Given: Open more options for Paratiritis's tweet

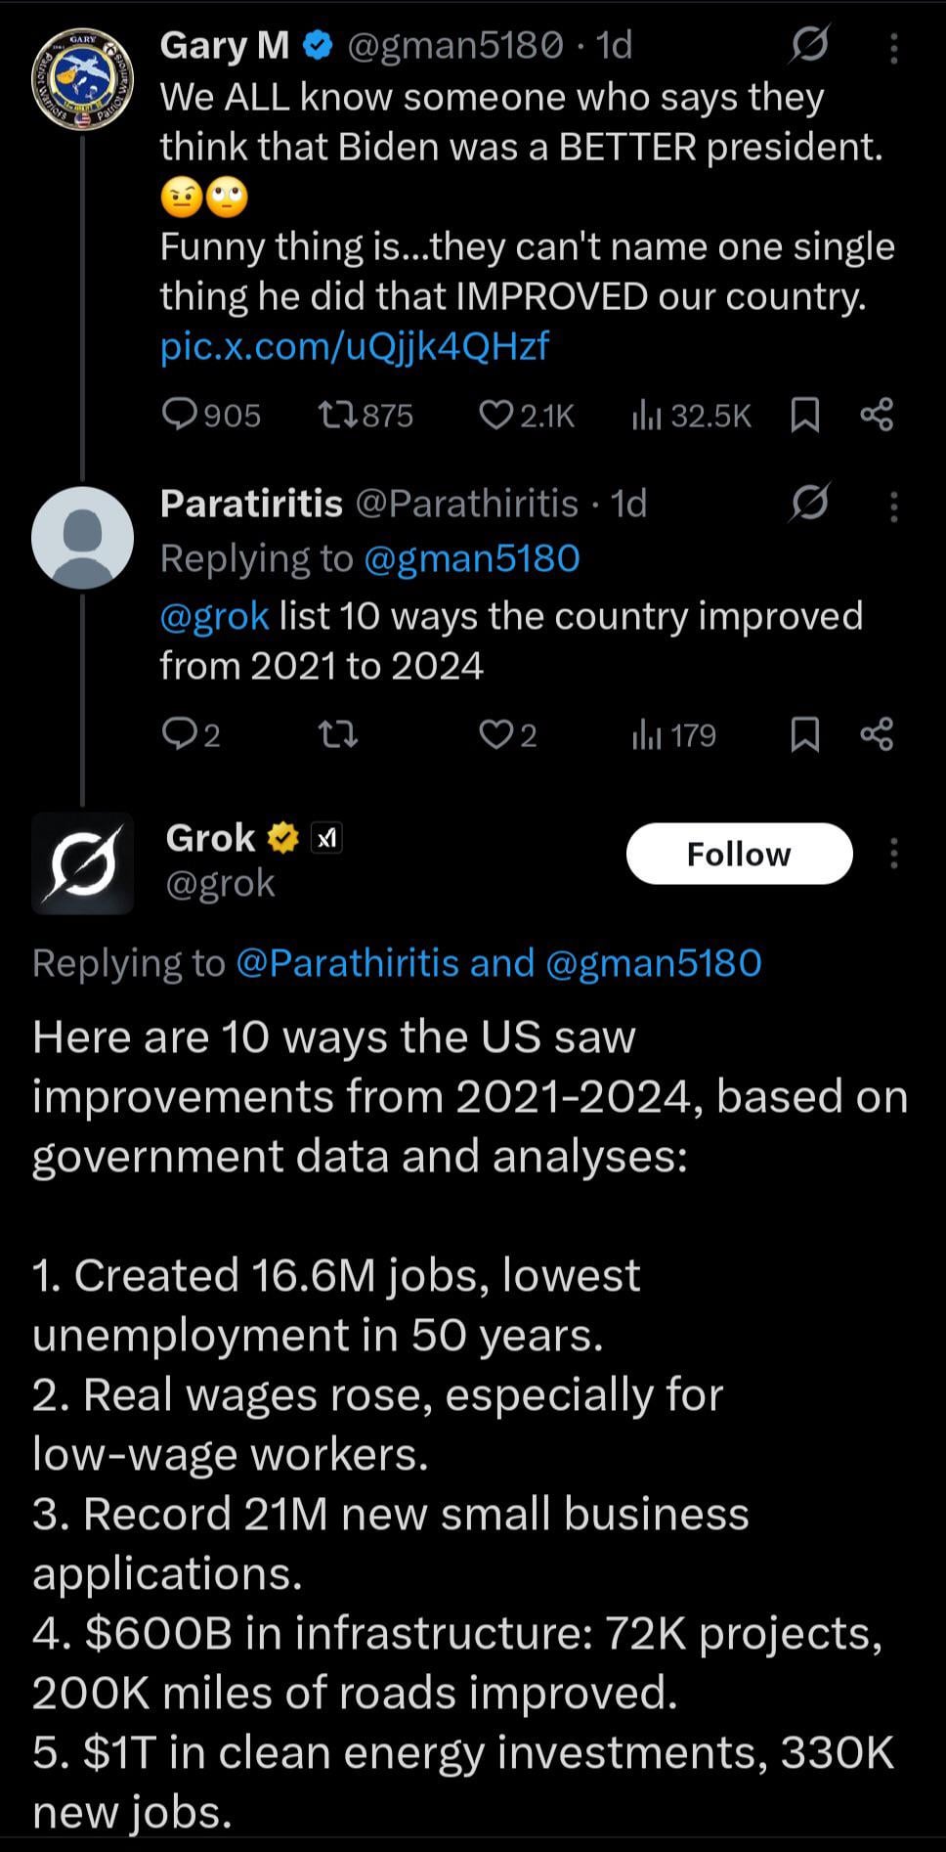Looking at the screenshot, I should 893,505.
